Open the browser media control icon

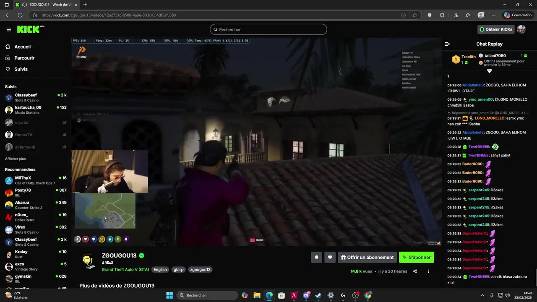tap(456, 15)
